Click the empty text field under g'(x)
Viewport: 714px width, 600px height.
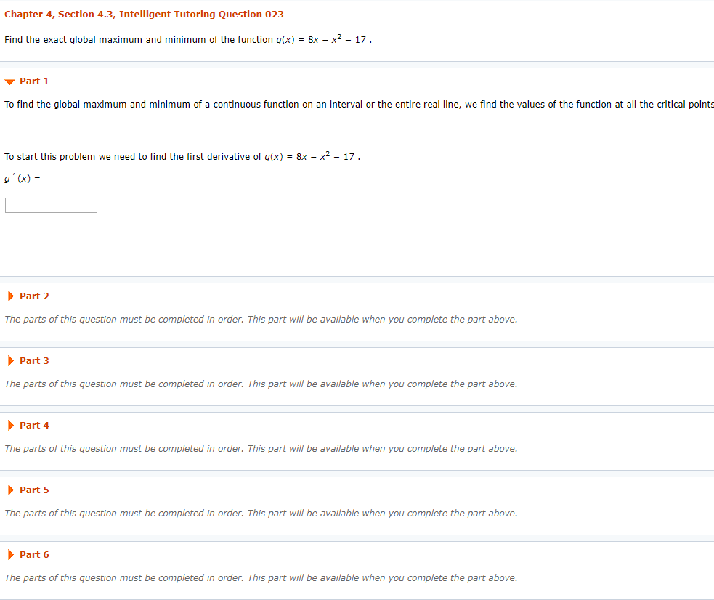tap(51, 205)
